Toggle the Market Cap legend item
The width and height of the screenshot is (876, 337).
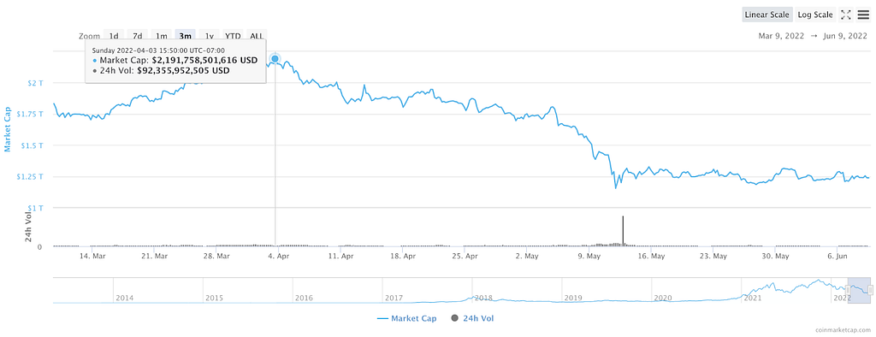pyautogui.click(x=407, y=318)
